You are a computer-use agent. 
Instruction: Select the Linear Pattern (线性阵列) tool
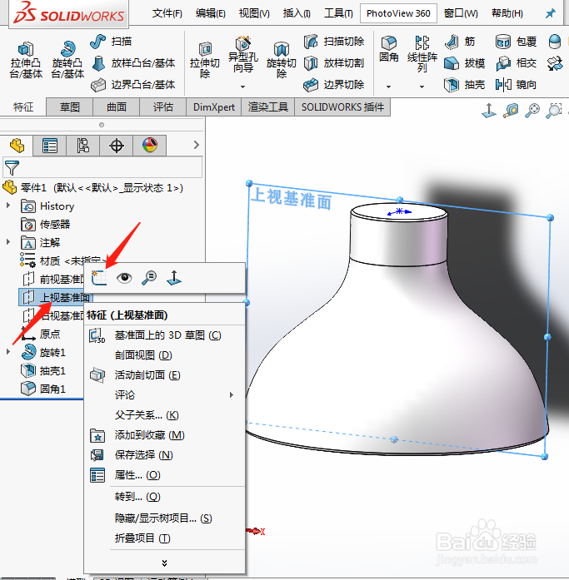coord(422,54)
